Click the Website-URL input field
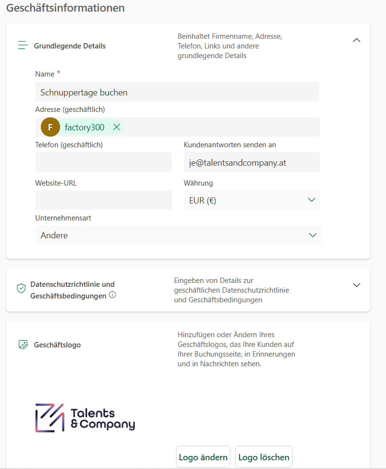This screenshot has width=386, height=469. click(103, 200)
